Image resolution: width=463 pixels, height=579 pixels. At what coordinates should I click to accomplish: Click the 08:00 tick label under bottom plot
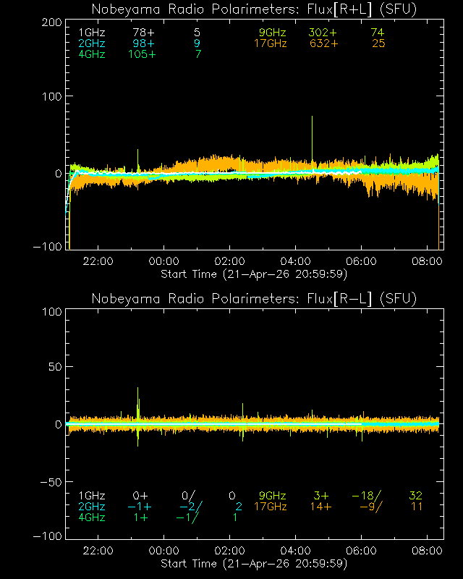[427, 551]
